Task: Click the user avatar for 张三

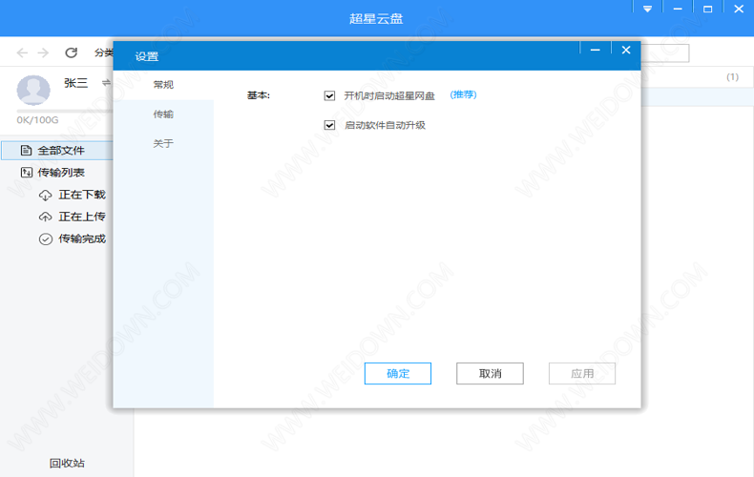Action: click(x=33, y=90)
